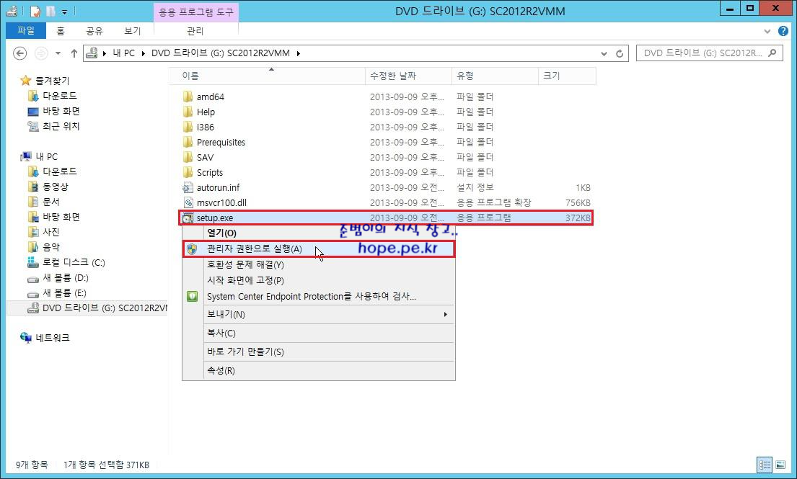Click the Forward navigation arrow
The width and height of the screenshot is (797, 479).
(41, 53)
